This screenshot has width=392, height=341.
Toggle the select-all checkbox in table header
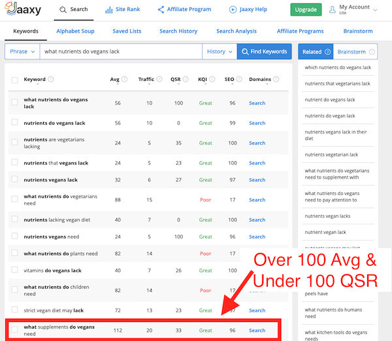14,80
